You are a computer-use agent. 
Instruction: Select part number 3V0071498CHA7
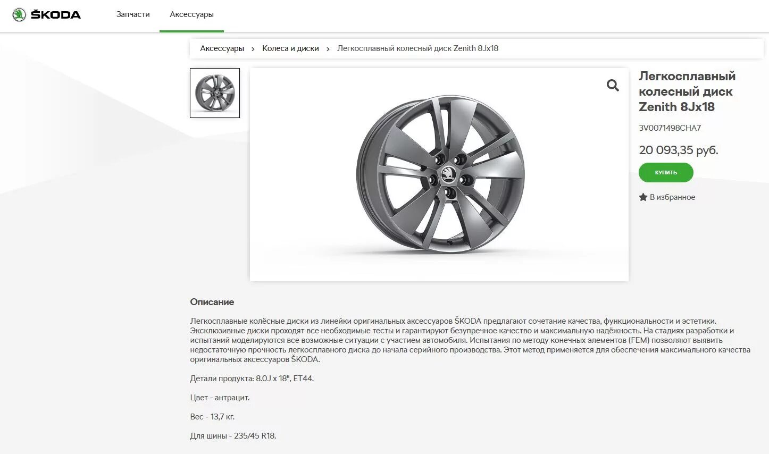click(x=670, y=128)
